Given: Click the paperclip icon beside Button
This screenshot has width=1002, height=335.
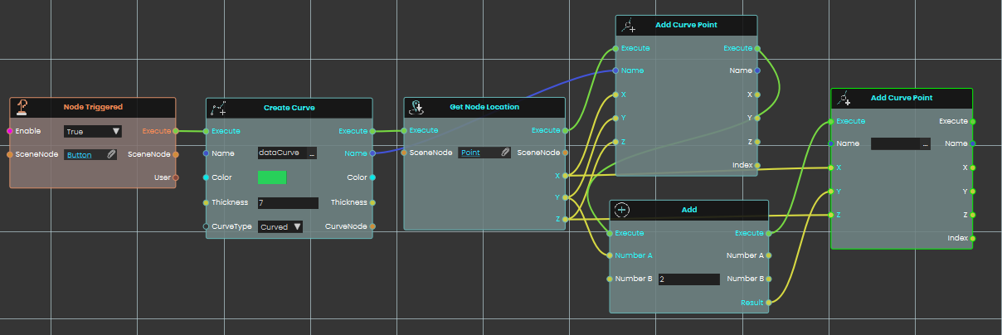Looking at the screenshot, I should click(x=110, y=154).
